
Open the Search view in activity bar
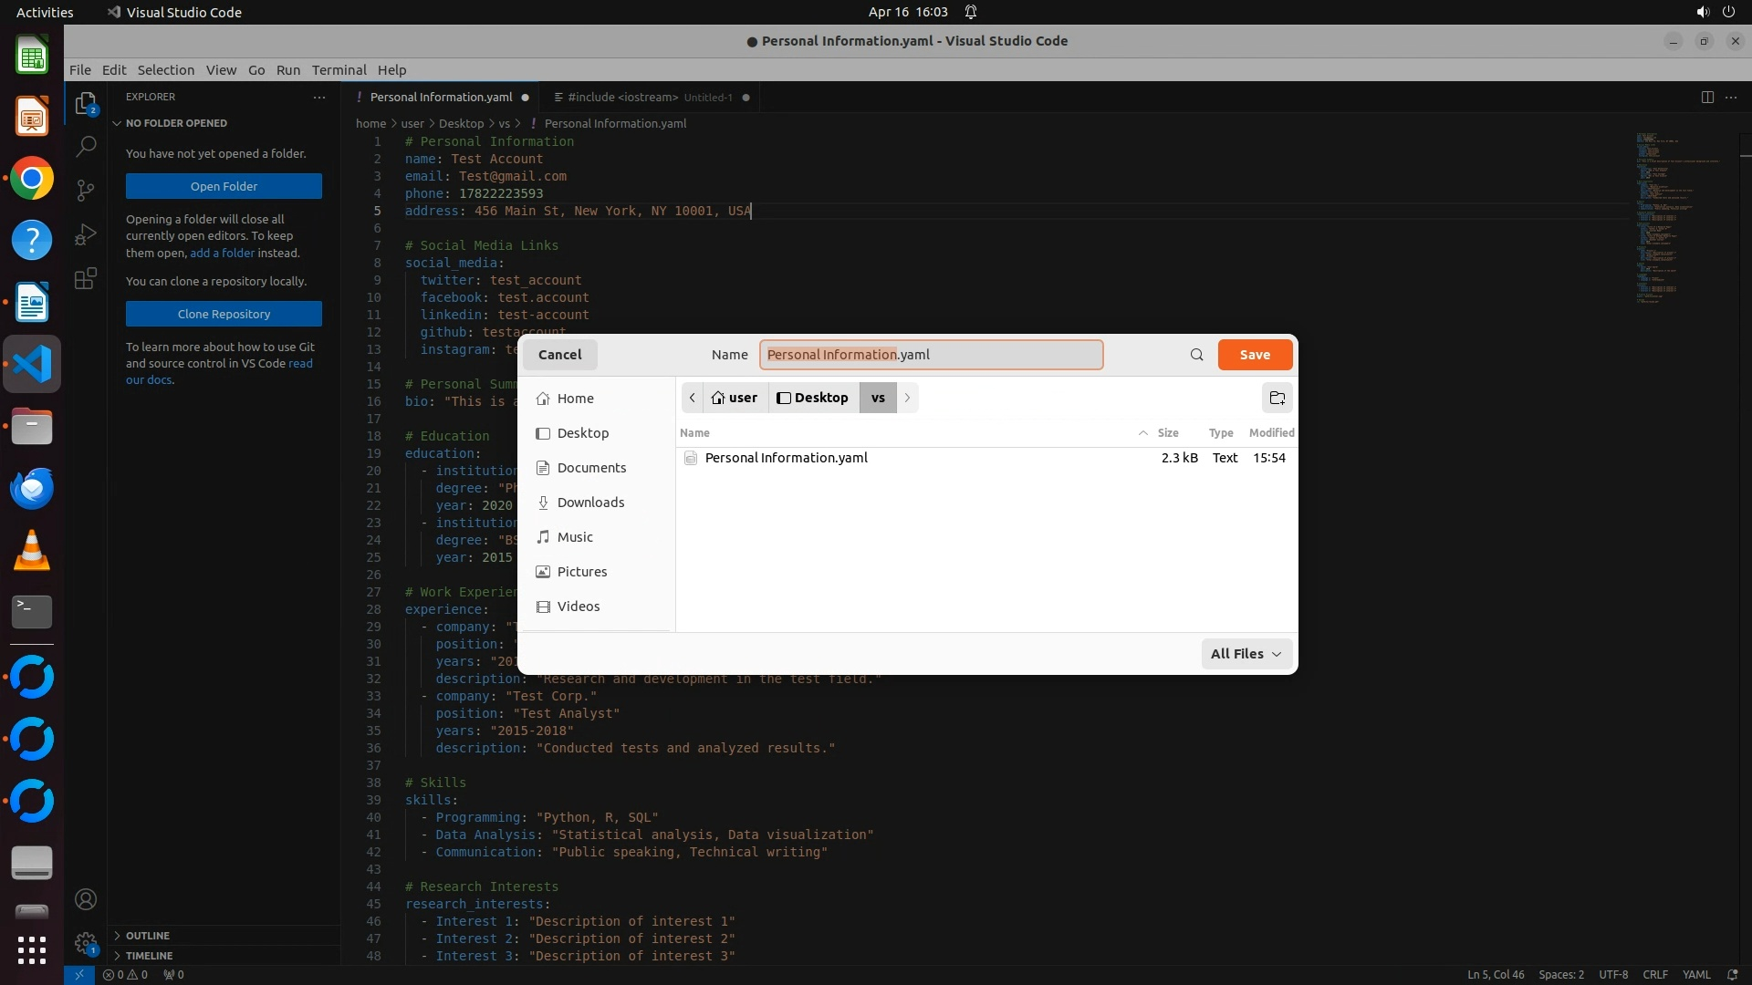click(x=86, y=146)
